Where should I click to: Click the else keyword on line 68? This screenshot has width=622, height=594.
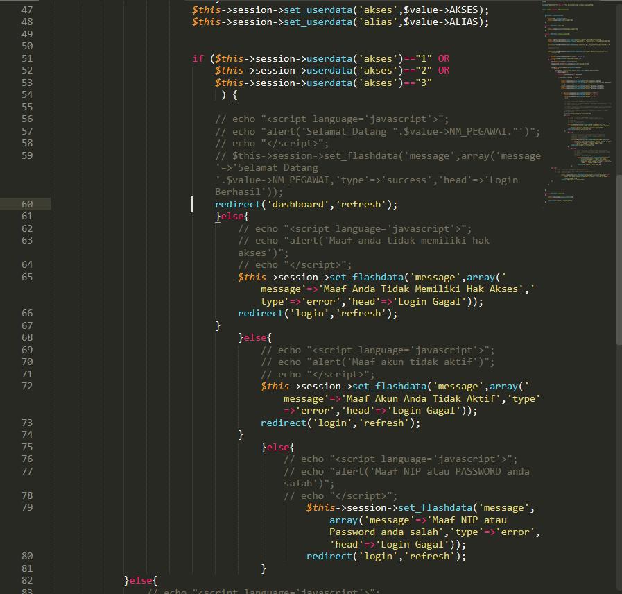(255, 337)
